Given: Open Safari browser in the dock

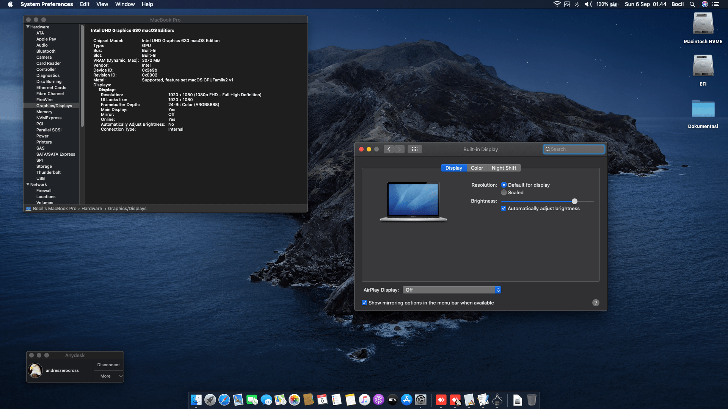Looking at the screenshot, I should click(x=224, y=400).
